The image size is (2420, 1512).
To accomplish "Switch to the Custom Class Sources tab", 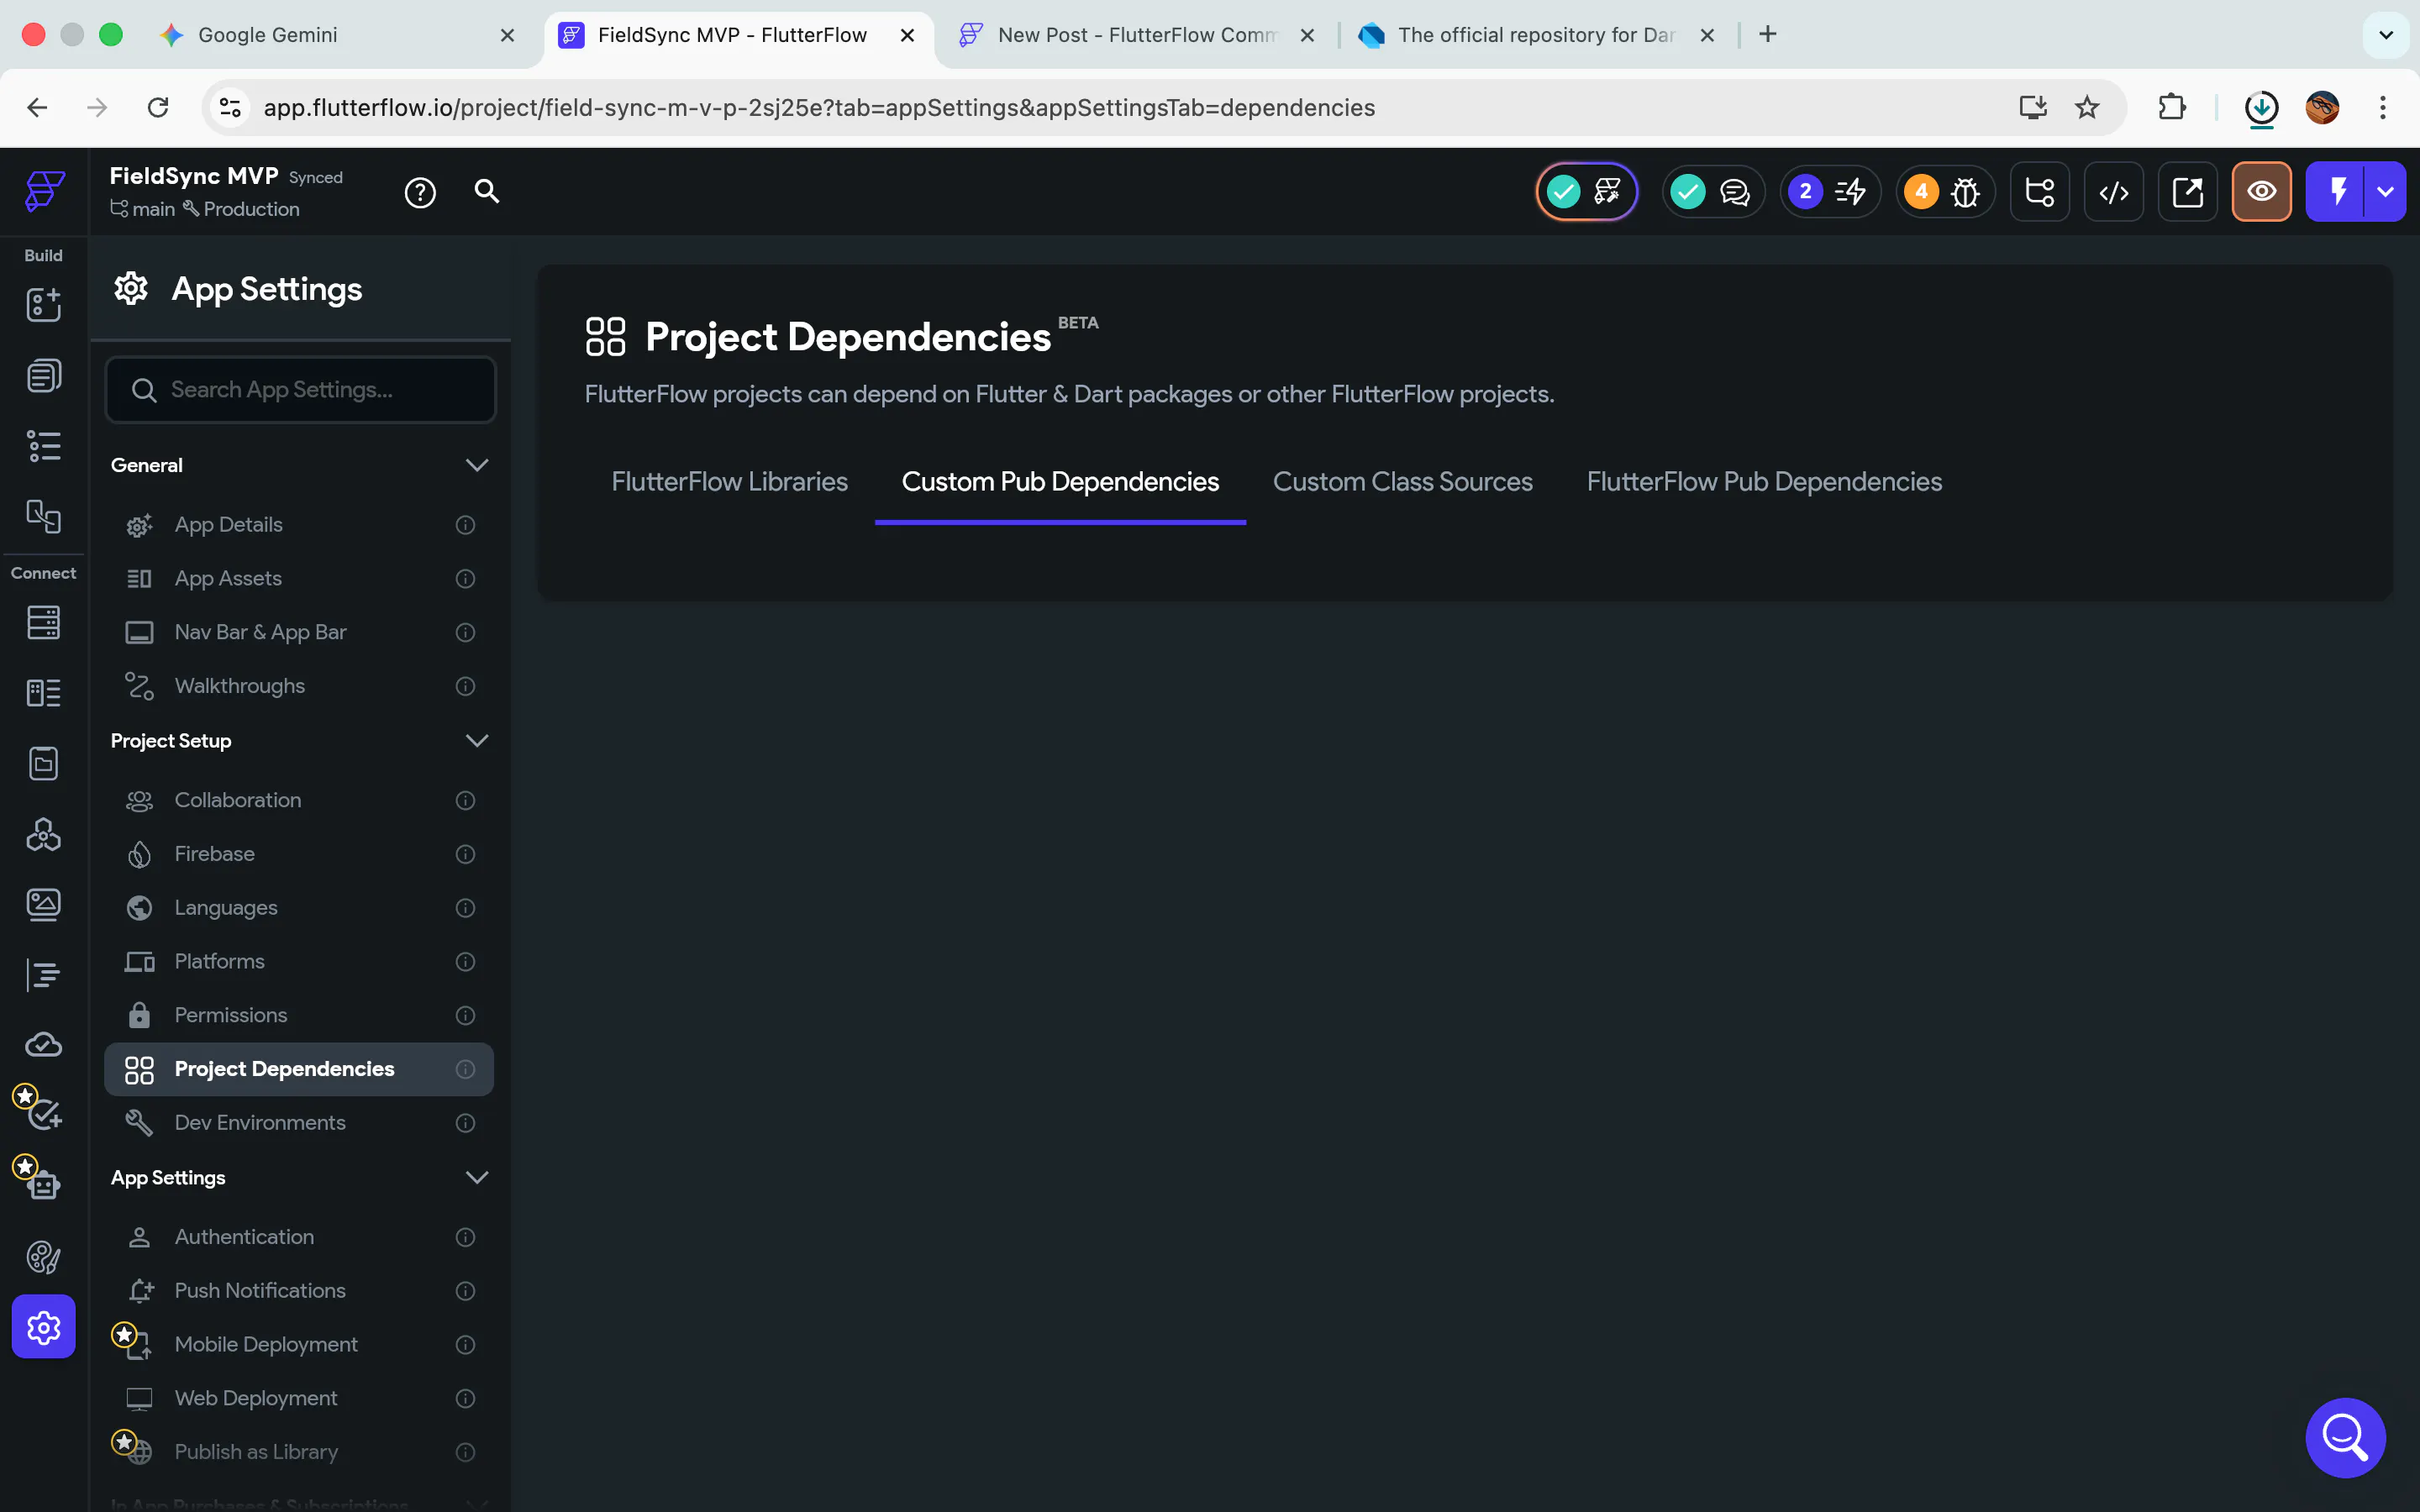I will [1402, 482].
